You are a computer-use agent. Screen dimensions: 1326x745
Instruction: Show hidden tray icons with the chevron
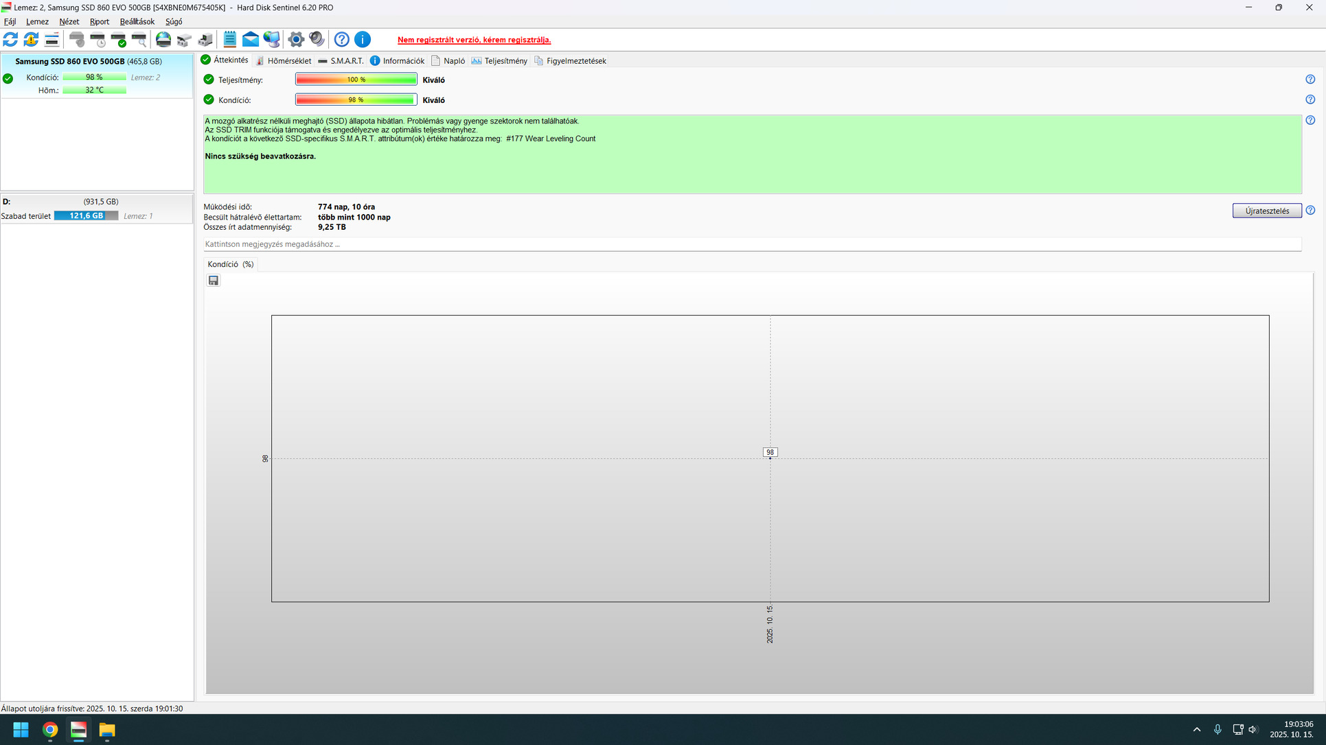click(x=1197, y=729)
